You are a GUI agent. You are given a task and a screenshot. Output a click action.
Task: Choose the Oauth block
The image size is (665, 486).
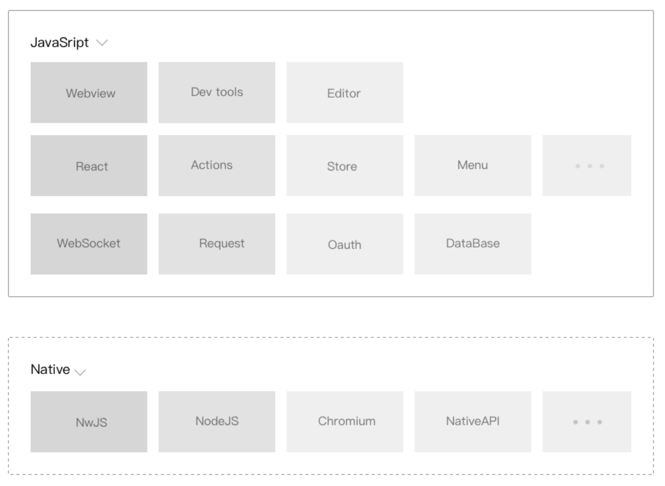tap(345, 244)
